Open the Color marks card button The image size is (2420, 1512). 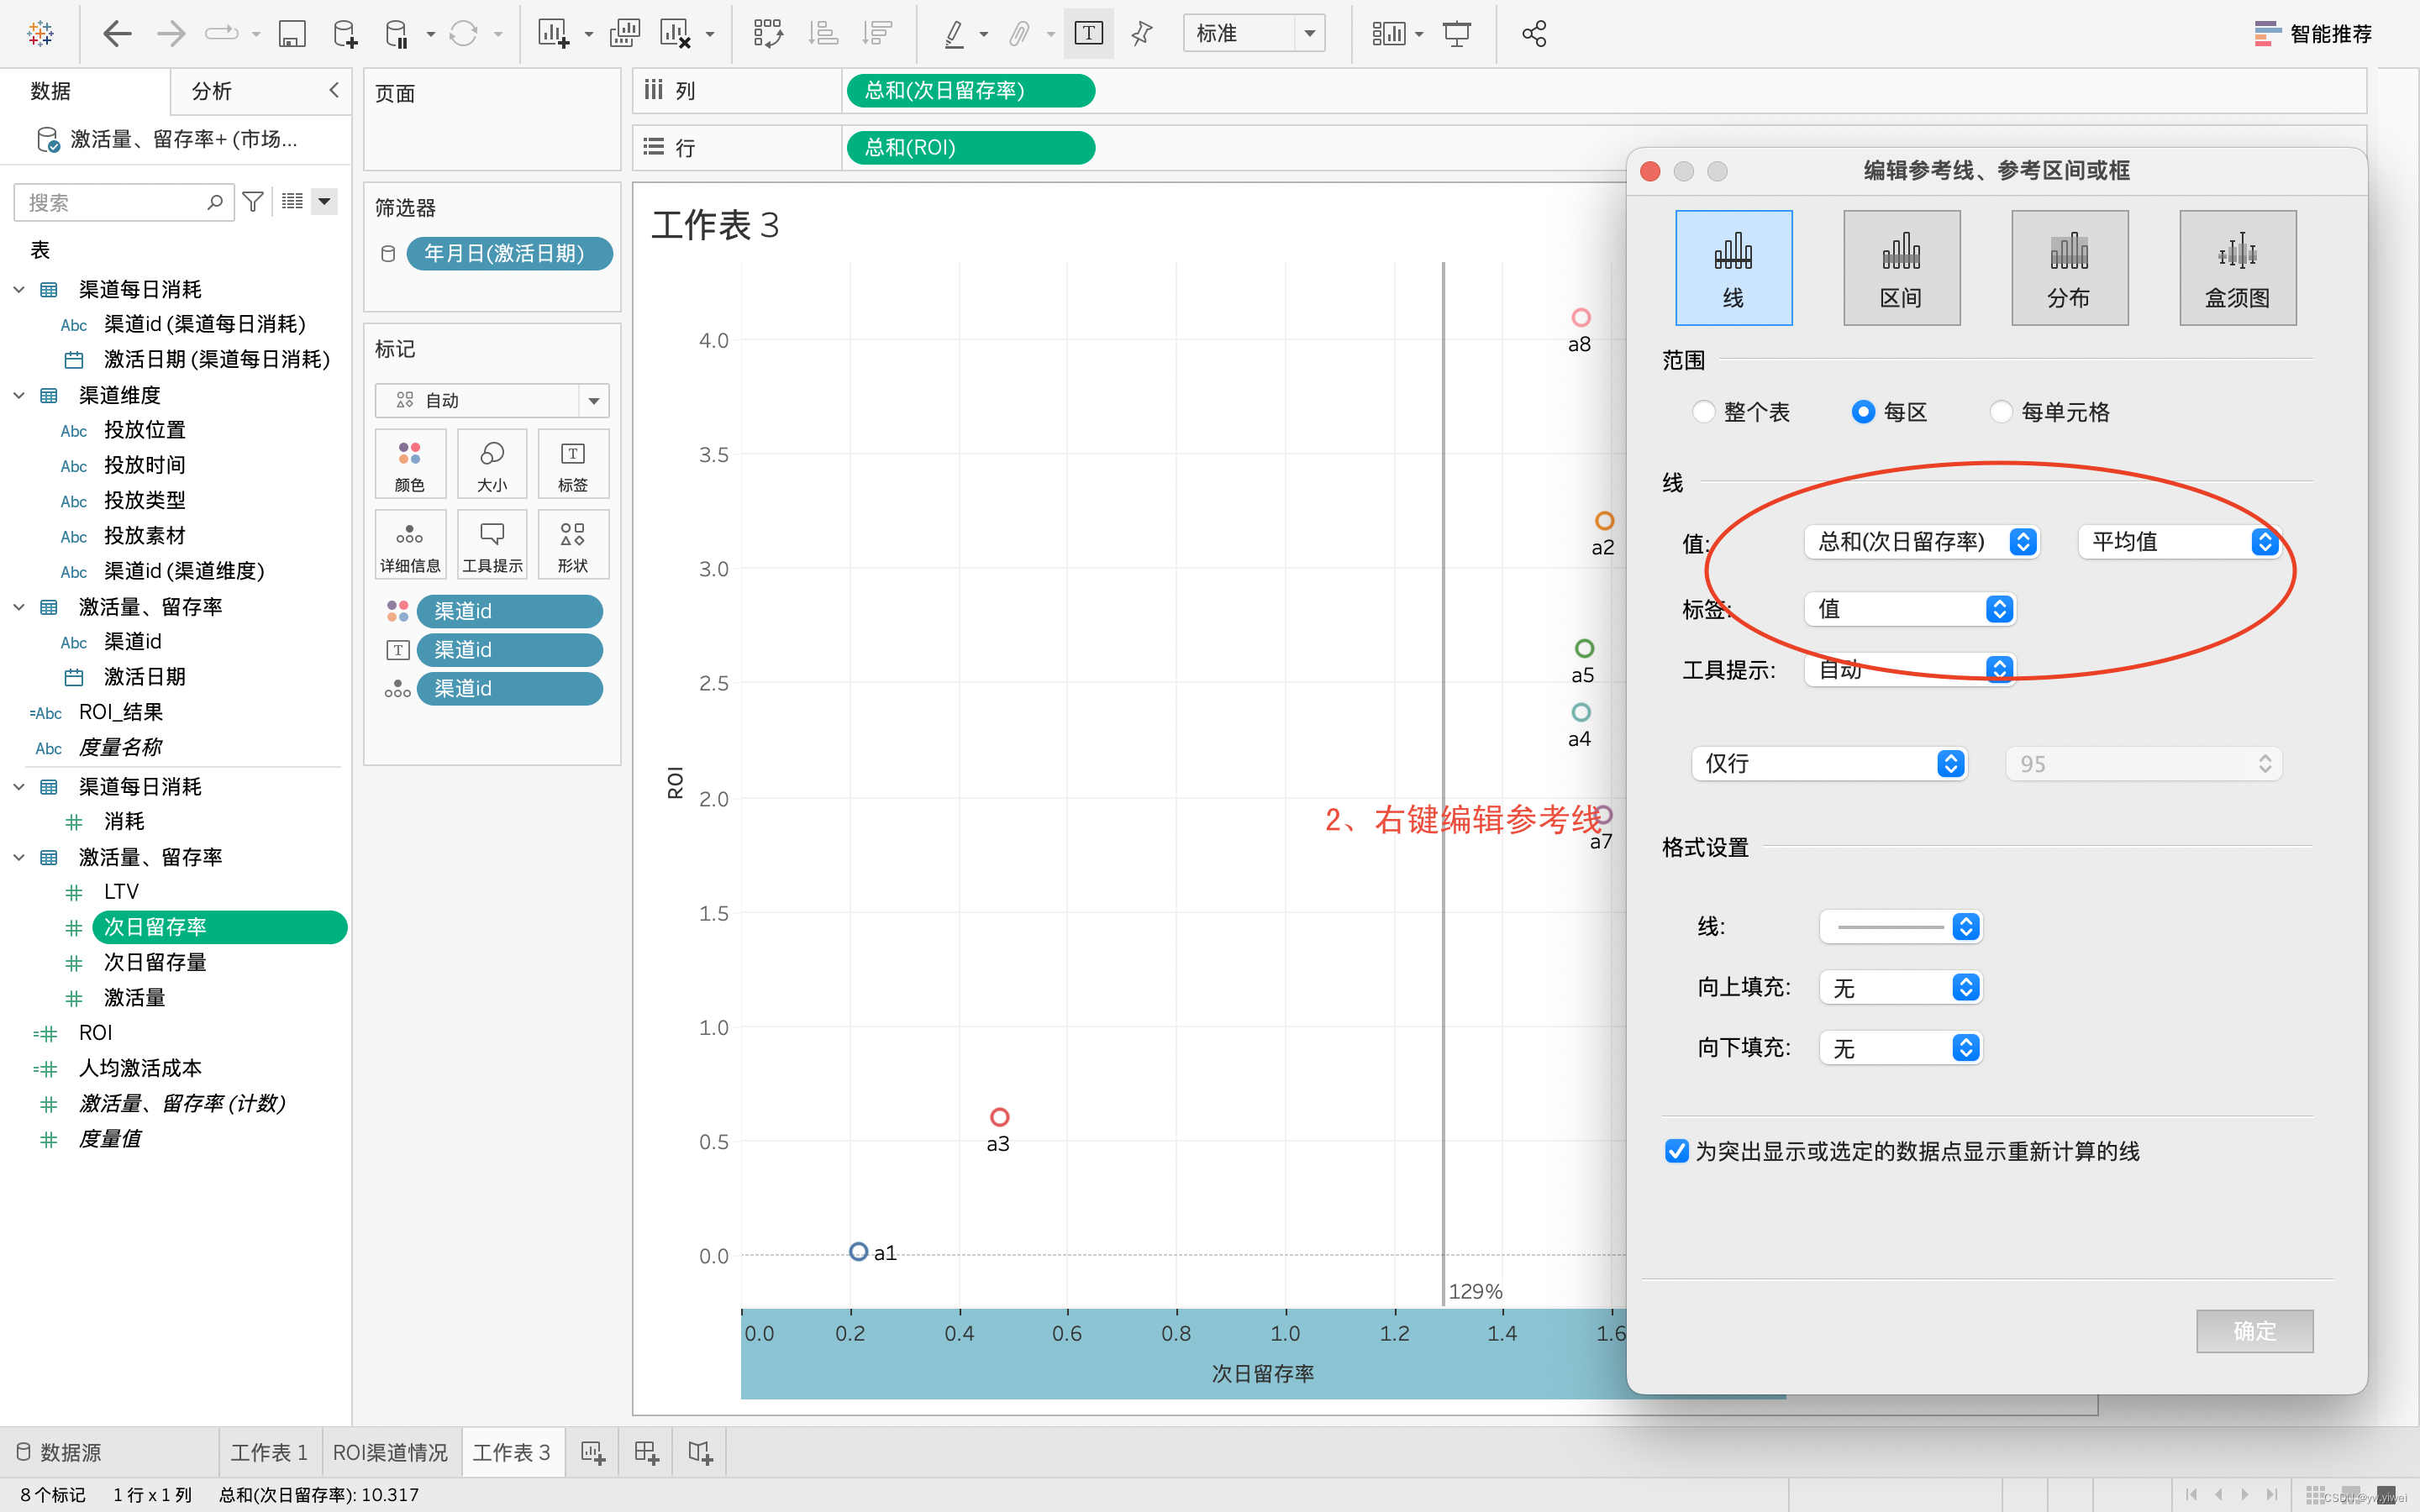[410, 464]
